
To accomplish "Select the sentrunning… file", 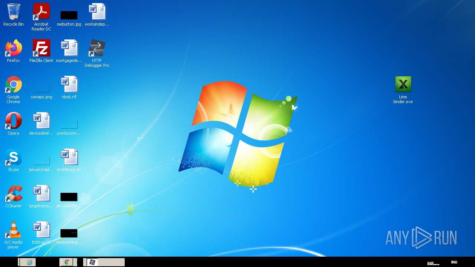I will pos(69,236).
